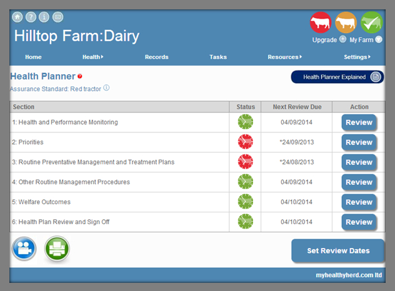Click the green checkmark cow icon
Viewport: 395px width, 291px height.
[372, 22]
